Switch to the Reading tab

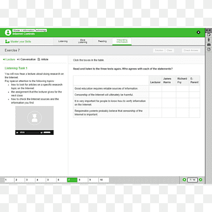[x=102, y=41]
